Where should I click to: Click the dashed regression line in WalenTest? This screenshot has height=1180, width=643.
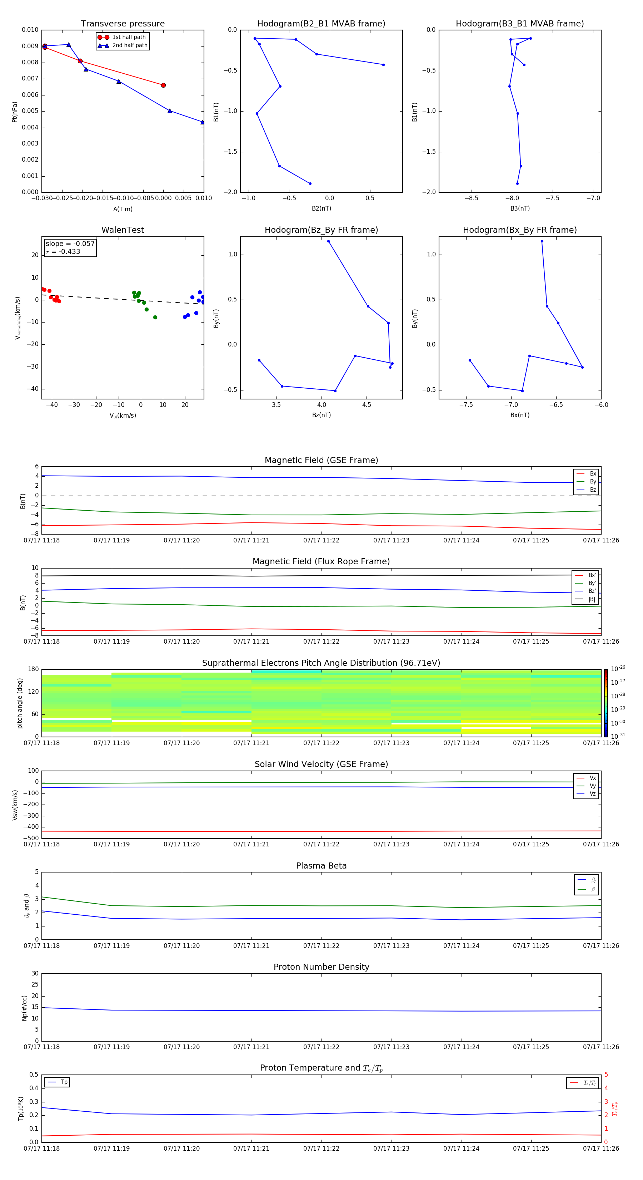(123, 299)
